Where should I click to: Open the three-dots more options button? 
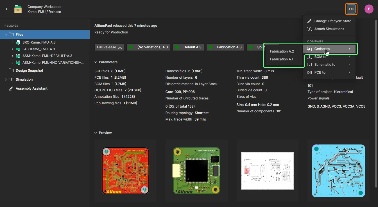click(x=351, y=9)
